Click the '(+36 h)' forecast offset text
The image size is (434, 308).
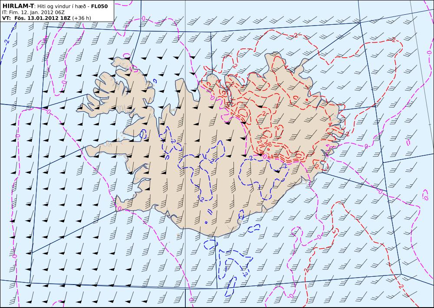coord(82,18)
